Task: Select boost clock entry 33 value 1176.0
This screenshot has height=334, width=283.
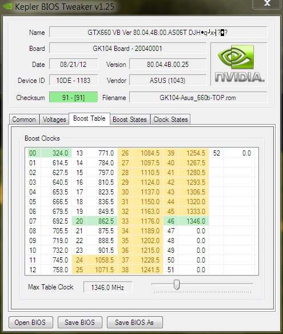Action: tap(148, 221)
